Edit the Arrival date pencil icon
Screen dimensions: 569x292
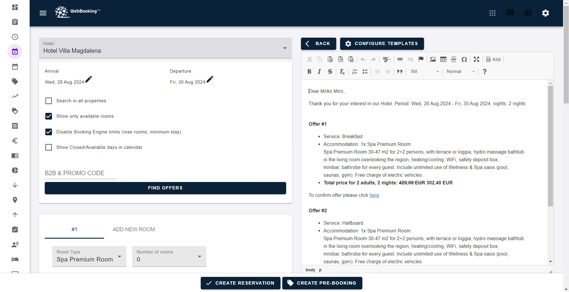click(89, 79)
